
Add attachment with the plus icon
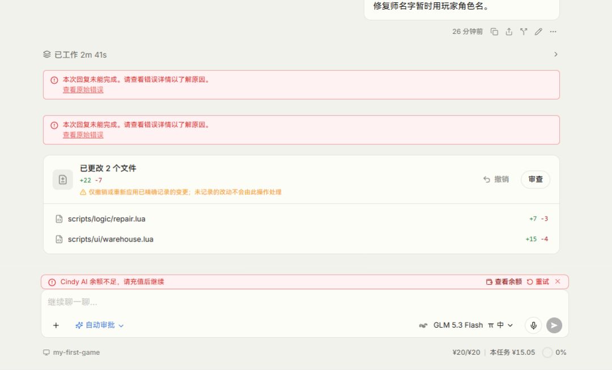tap(56, 325)
